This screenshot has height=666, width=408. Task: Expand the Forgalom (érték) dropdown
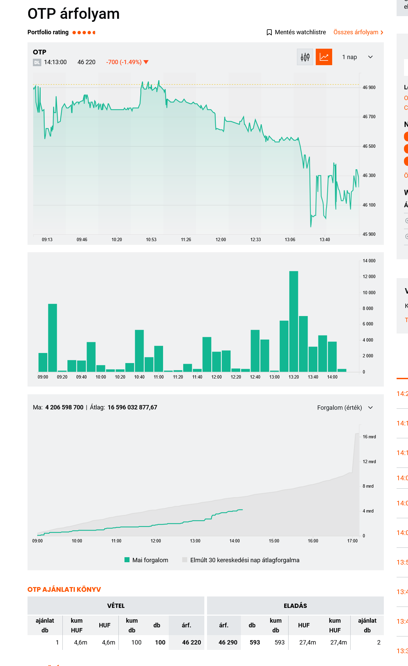pyautogui.click(x=345, y=407)
